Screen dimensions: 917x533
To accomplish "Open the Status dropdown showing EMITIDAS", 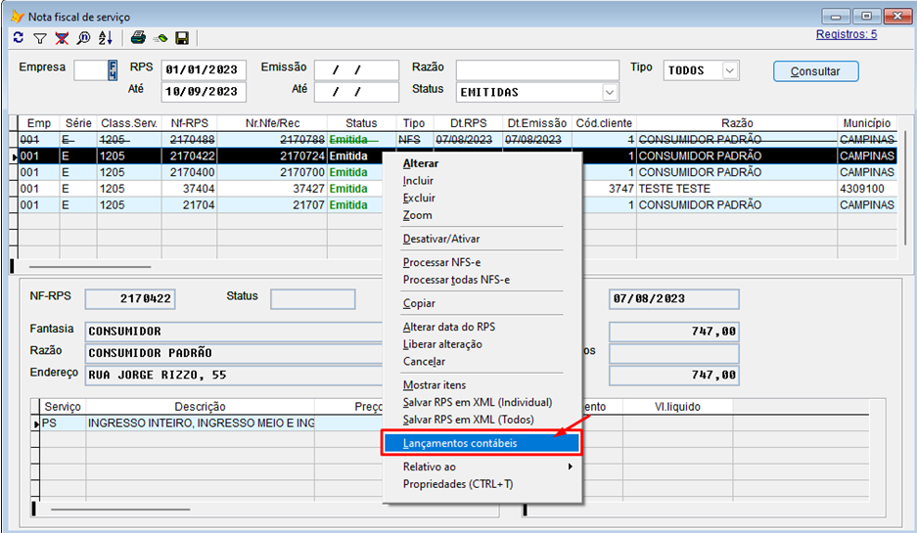I will pyautogui.click(x=610, y=92).
